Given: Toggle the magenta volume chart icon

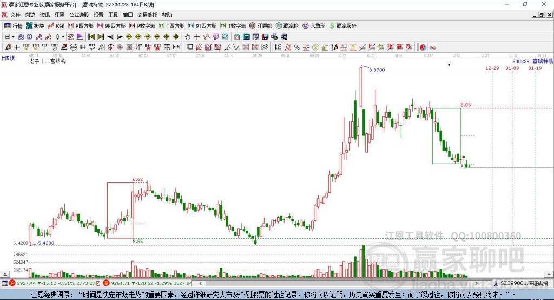Looking at the screenshot, I should tap(80, 37).
